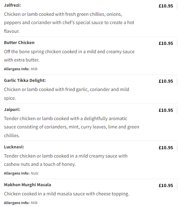Open the Butter Chicken menu item
Screen dimensions: 178x207
click(x=19, y=42)
